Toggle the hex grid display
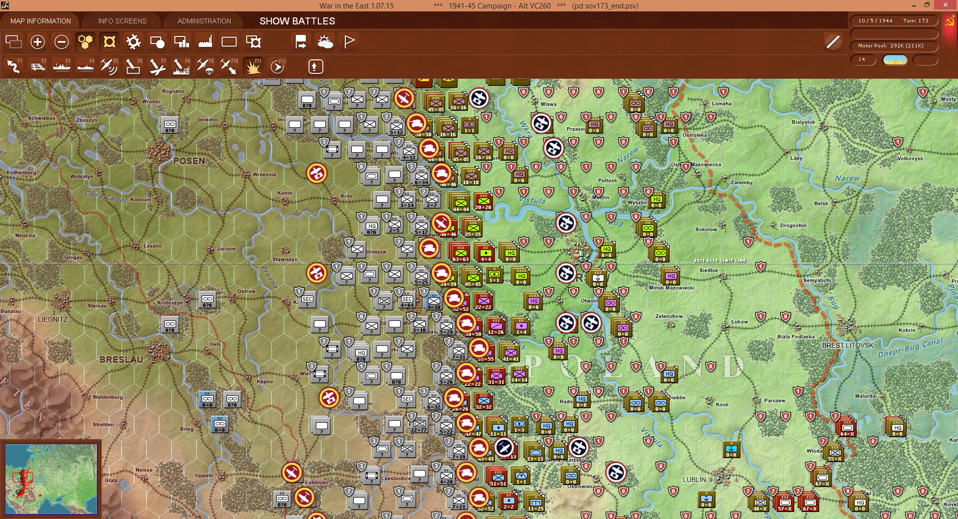958x519 pixels. (85, 42)
